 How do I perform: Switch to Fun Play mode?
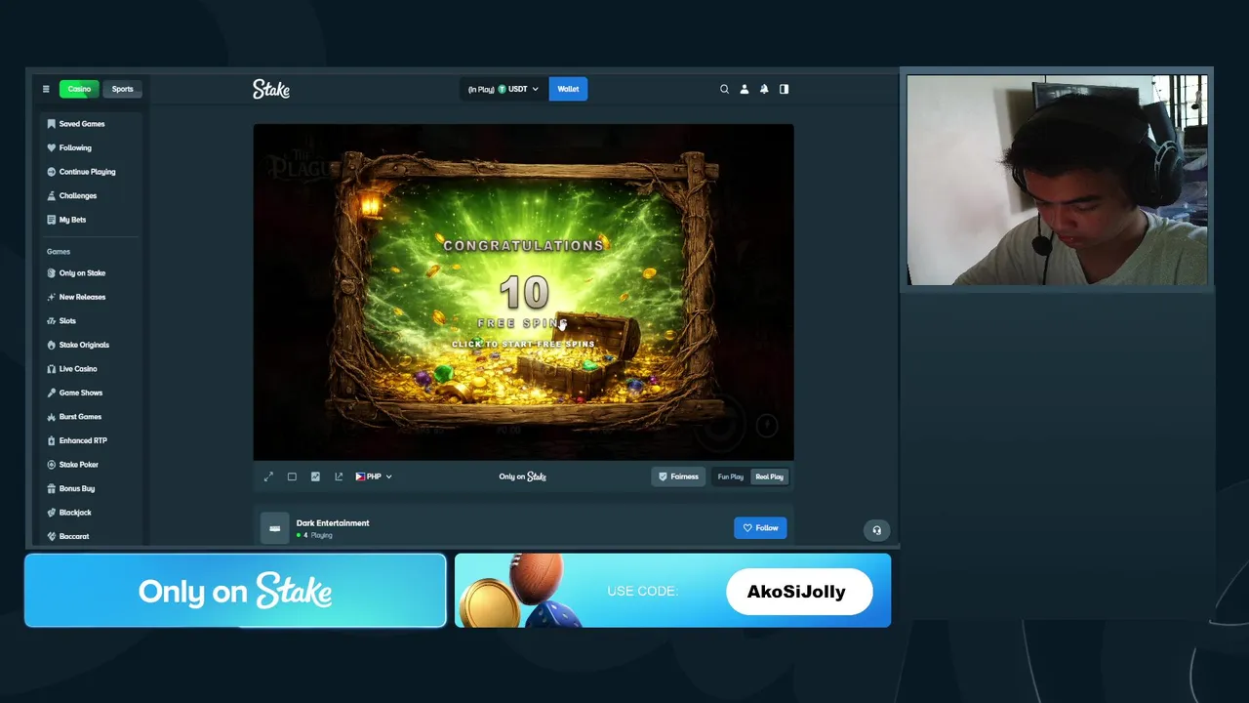point(731,476)
